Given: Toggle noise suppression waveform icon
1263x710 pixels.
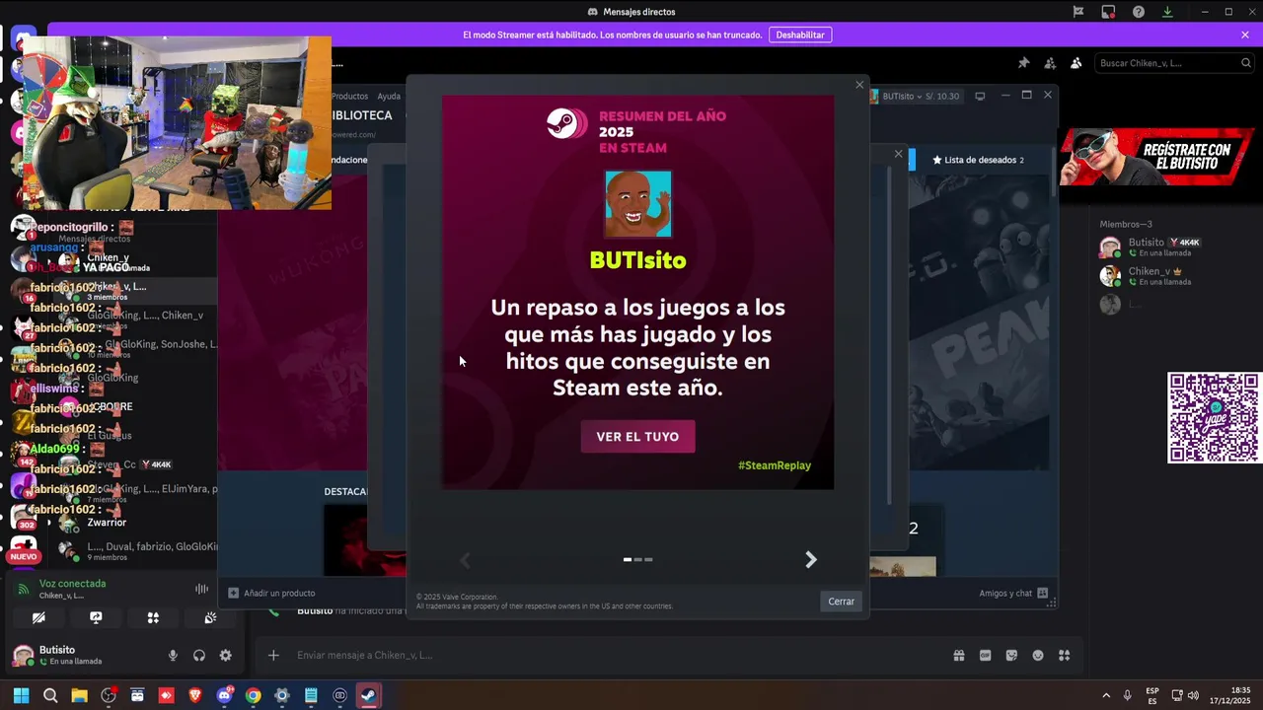Looking at the screenshot, I should pos(202,589).
